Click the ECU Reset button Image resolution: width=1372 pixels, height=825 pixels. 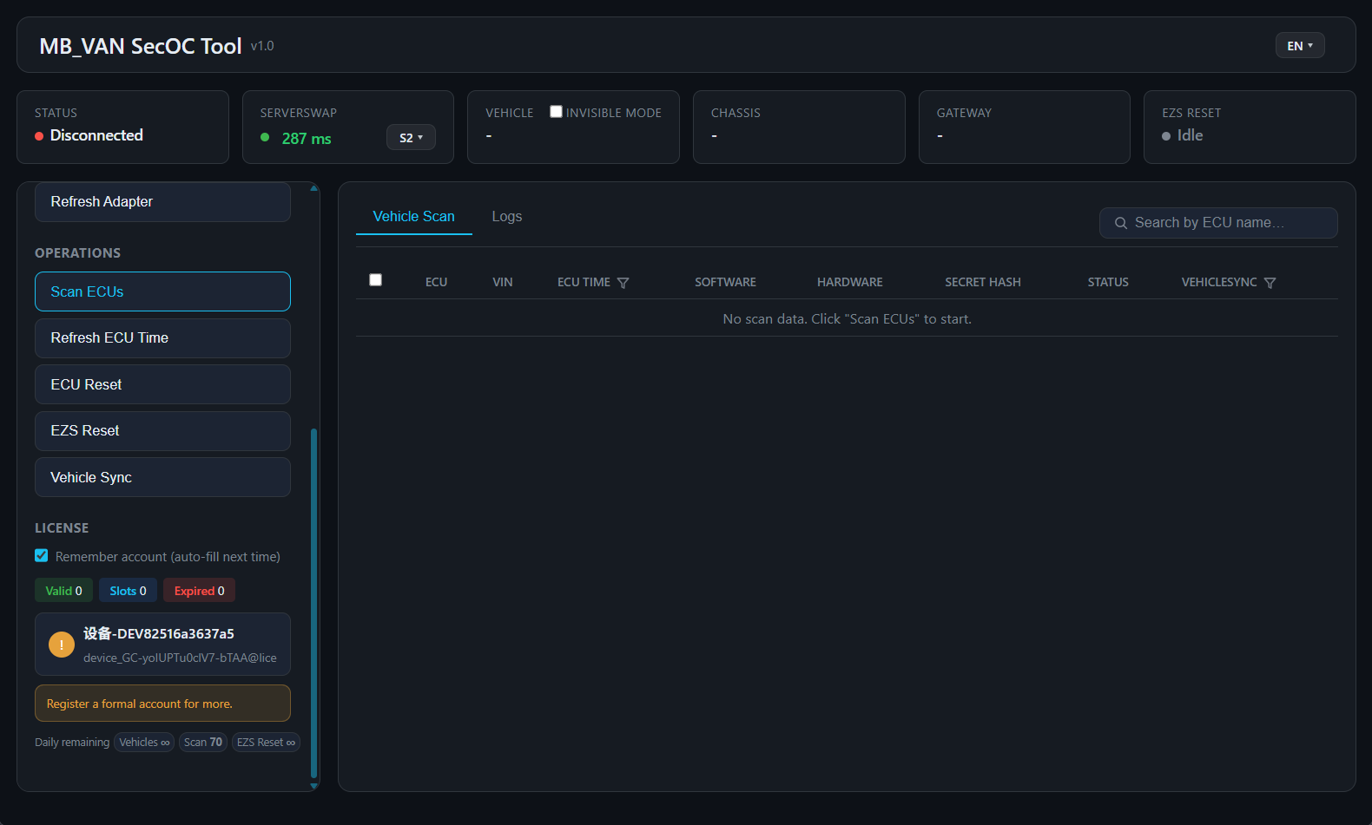click(162, 384)
